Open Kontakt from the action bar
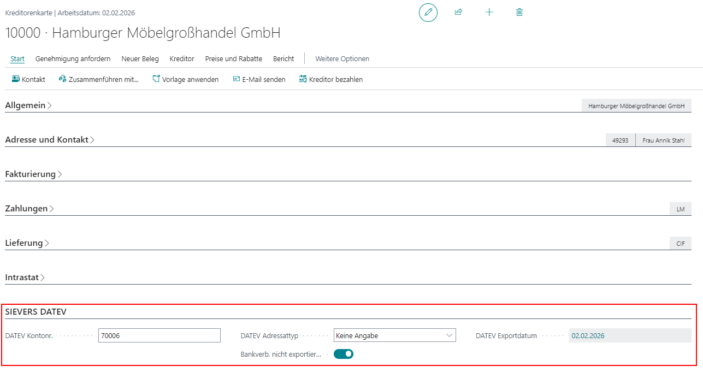Image resolution: width=703 pixels, height=372 pixels. [28, 79]
